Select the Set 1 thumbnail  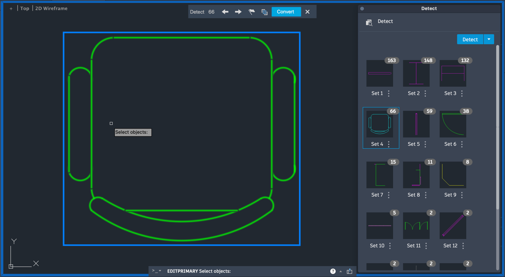[x=380, y=73]
